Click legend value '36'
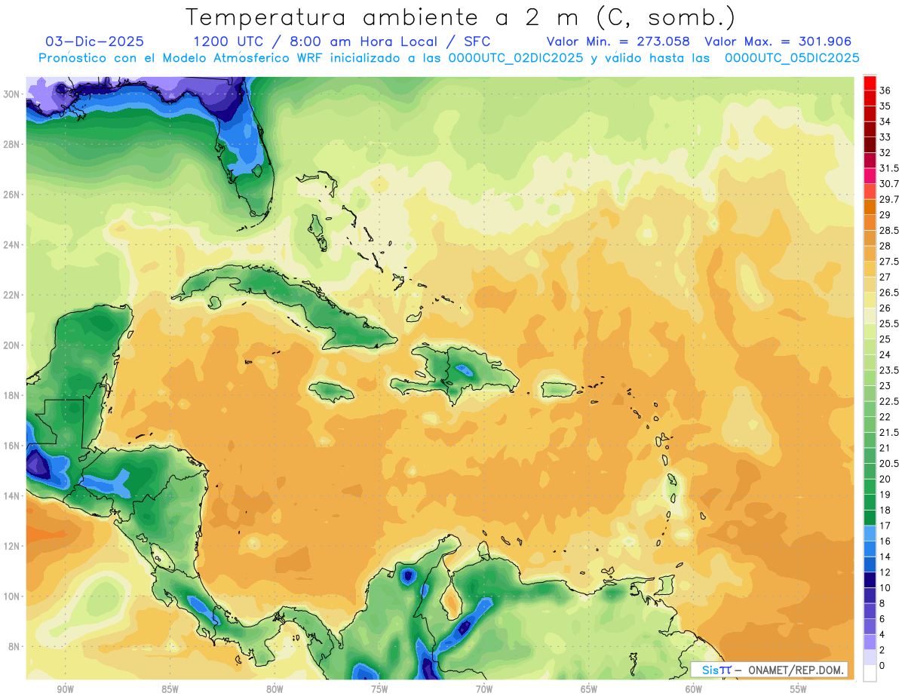Screen dimensions: 905x699 tap(885, 90)
